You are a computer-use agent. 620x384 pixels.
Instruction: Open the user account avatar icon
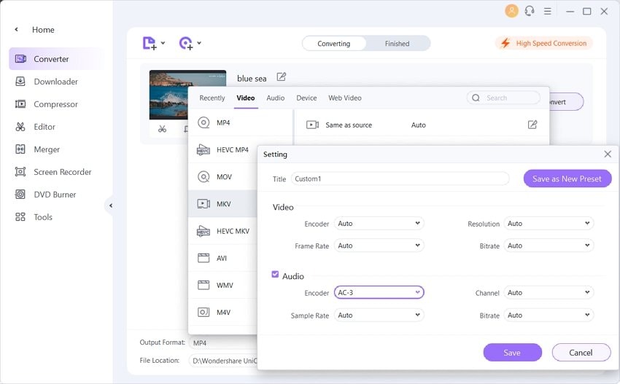pos(511,11)
